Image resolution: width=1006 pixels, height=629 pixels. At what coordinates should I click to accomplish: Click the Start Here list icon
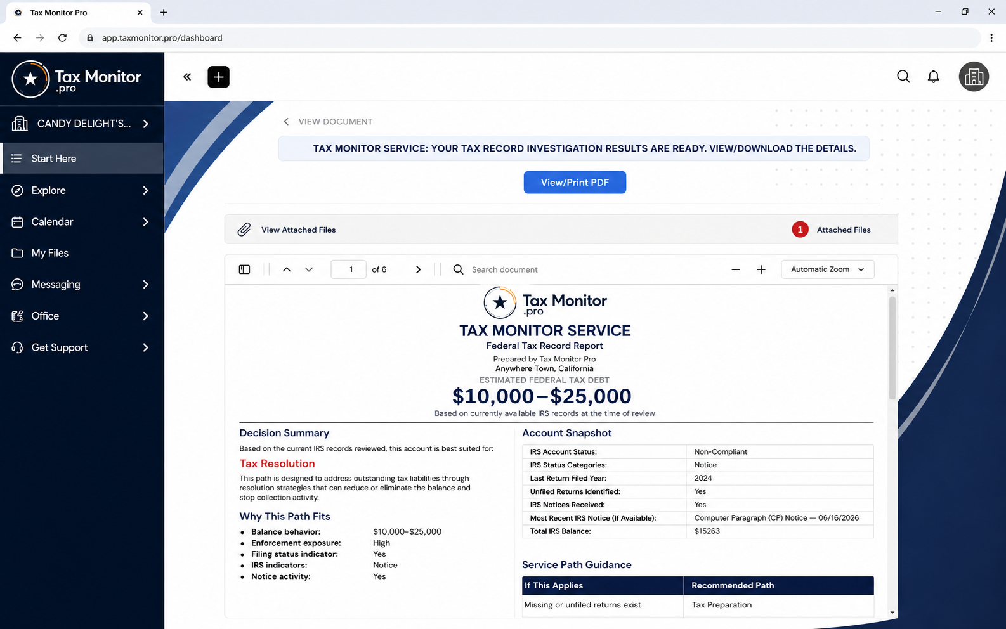pos(16,159)
